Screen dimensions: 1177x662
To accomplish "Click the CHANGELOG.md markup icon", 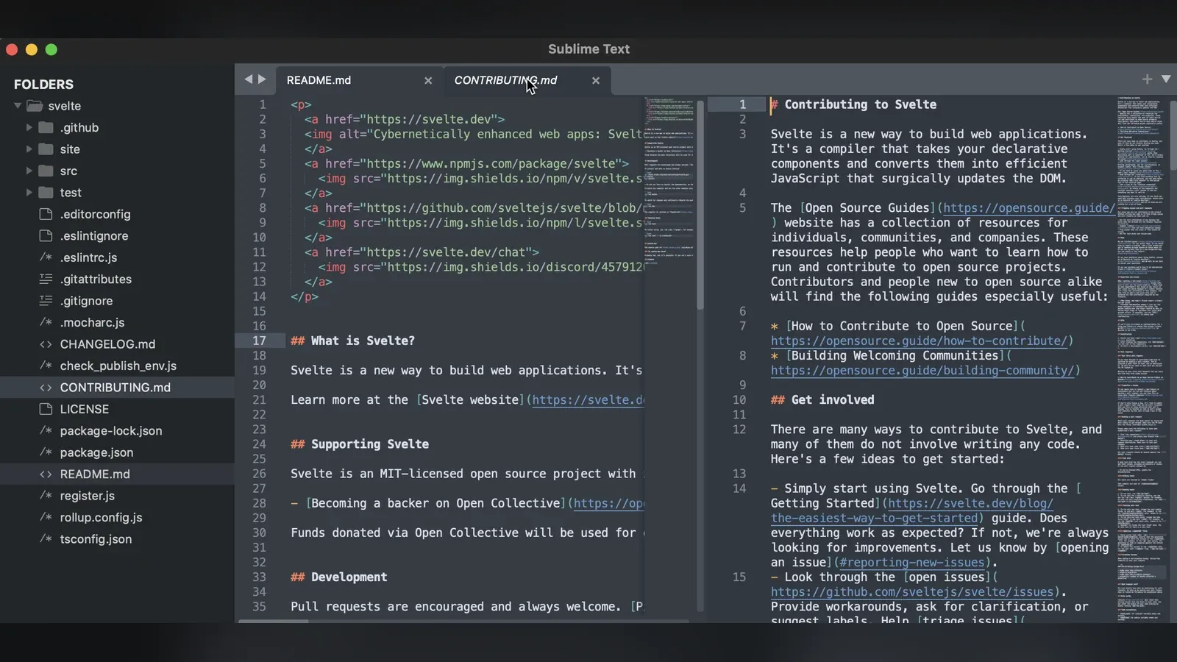I will (46, 344).
